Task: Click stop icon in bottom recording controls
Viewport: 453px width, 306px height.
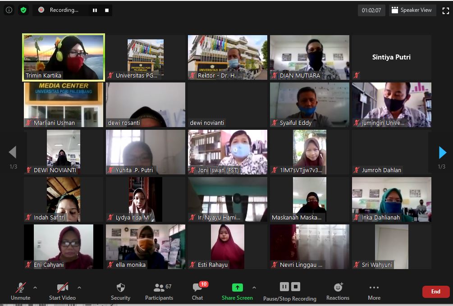Action: pos(296,287)
